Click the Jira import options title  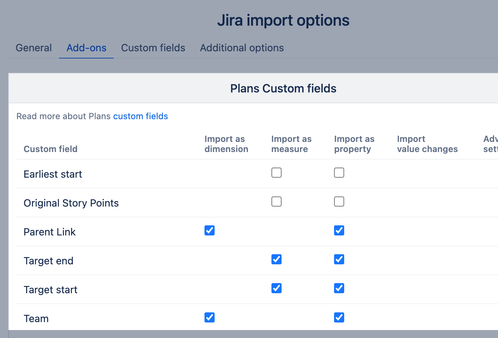point(283,20)
